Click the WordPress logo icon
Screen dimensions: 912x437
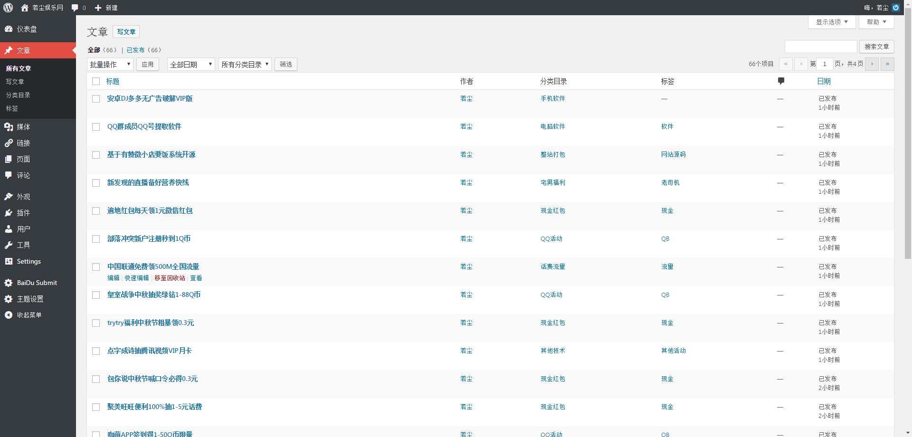pyautogui.click(x=8, y=8)
